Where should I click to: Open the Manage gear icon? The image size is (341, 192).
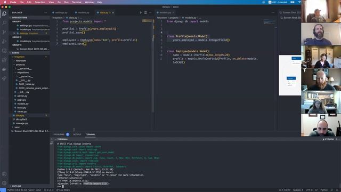[4, 183]
